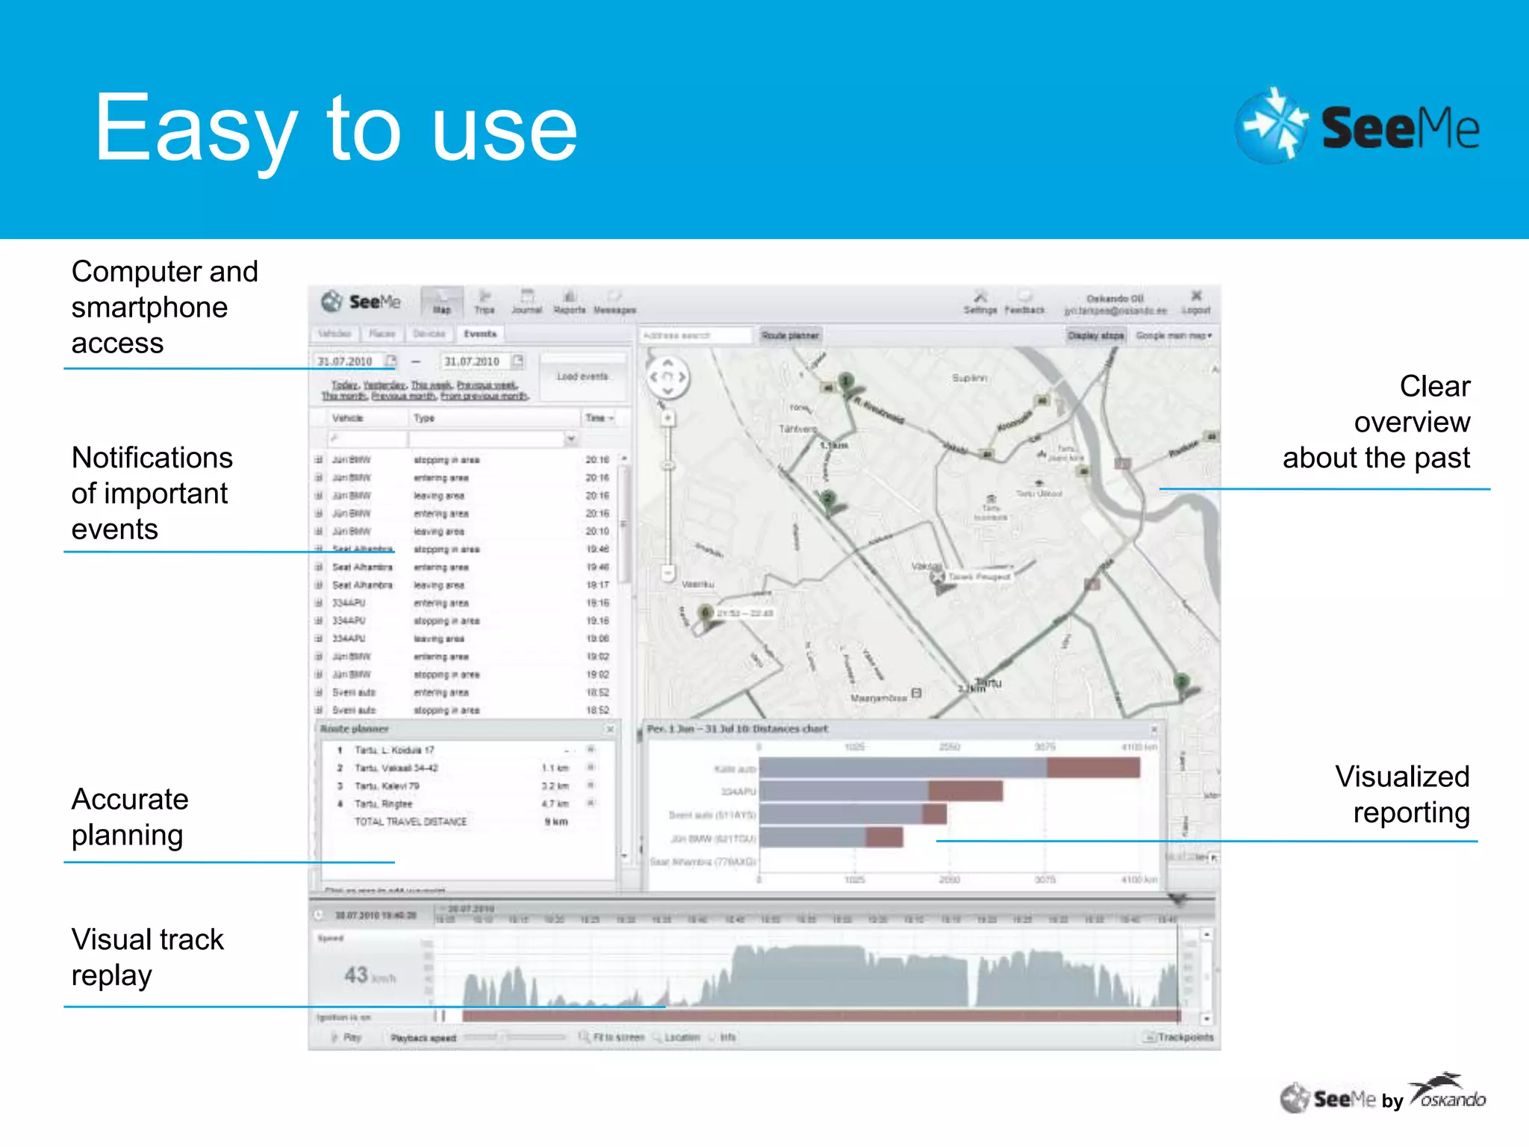Open the Map view in top toolbar
The width and height of the screenshot is (1529, 1147).
pyautogui.click(x=442, y=301)
